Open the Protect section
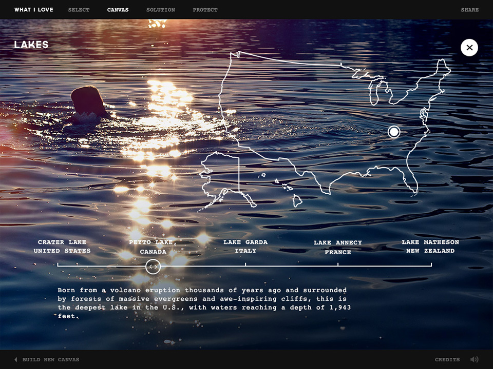This screenshot has height=369, width=493. (x=205, y=10)
